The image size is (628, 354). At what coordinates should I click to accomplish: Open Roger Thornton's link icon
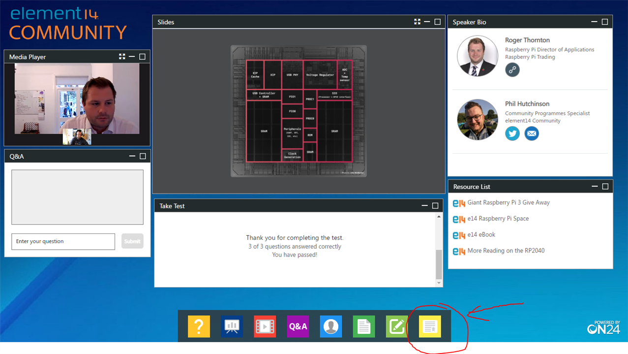click(x=512, y=70)
